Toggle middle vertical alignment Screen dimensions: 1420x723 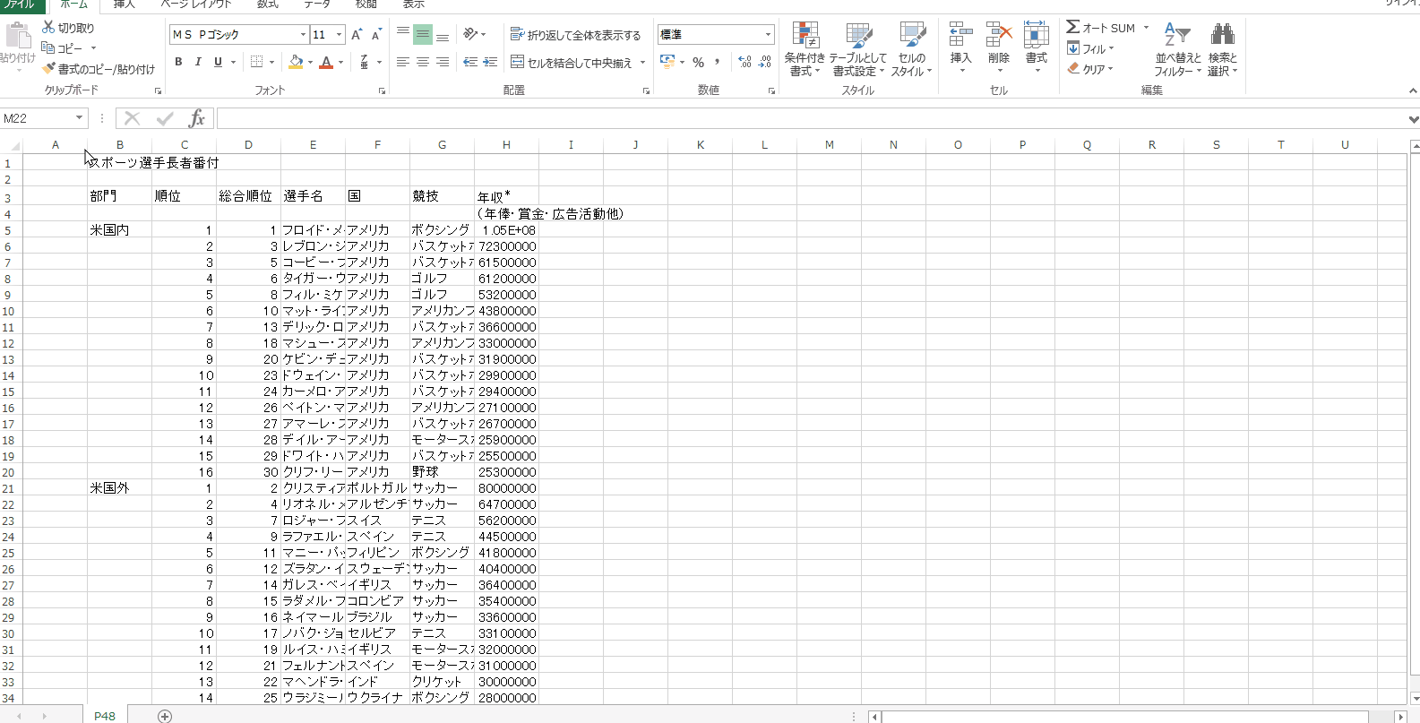coord(423,35)
